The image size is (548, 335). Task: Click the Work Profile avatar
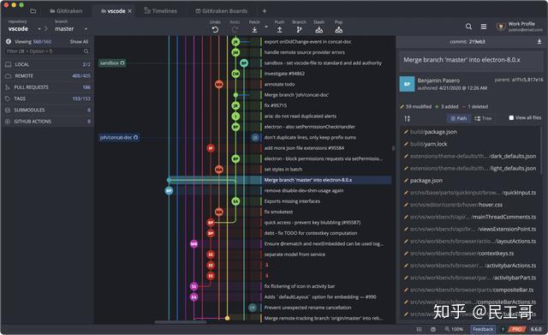pos(501,27)
